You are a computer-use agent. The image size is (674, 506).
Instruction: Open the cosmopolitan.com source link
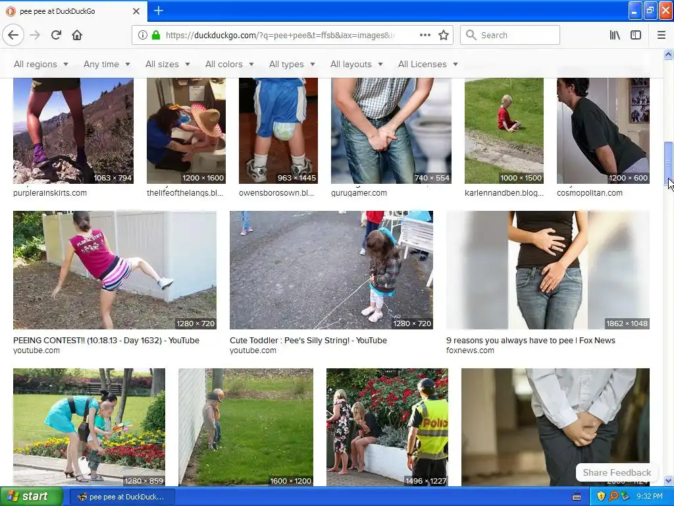pos(589,193)
